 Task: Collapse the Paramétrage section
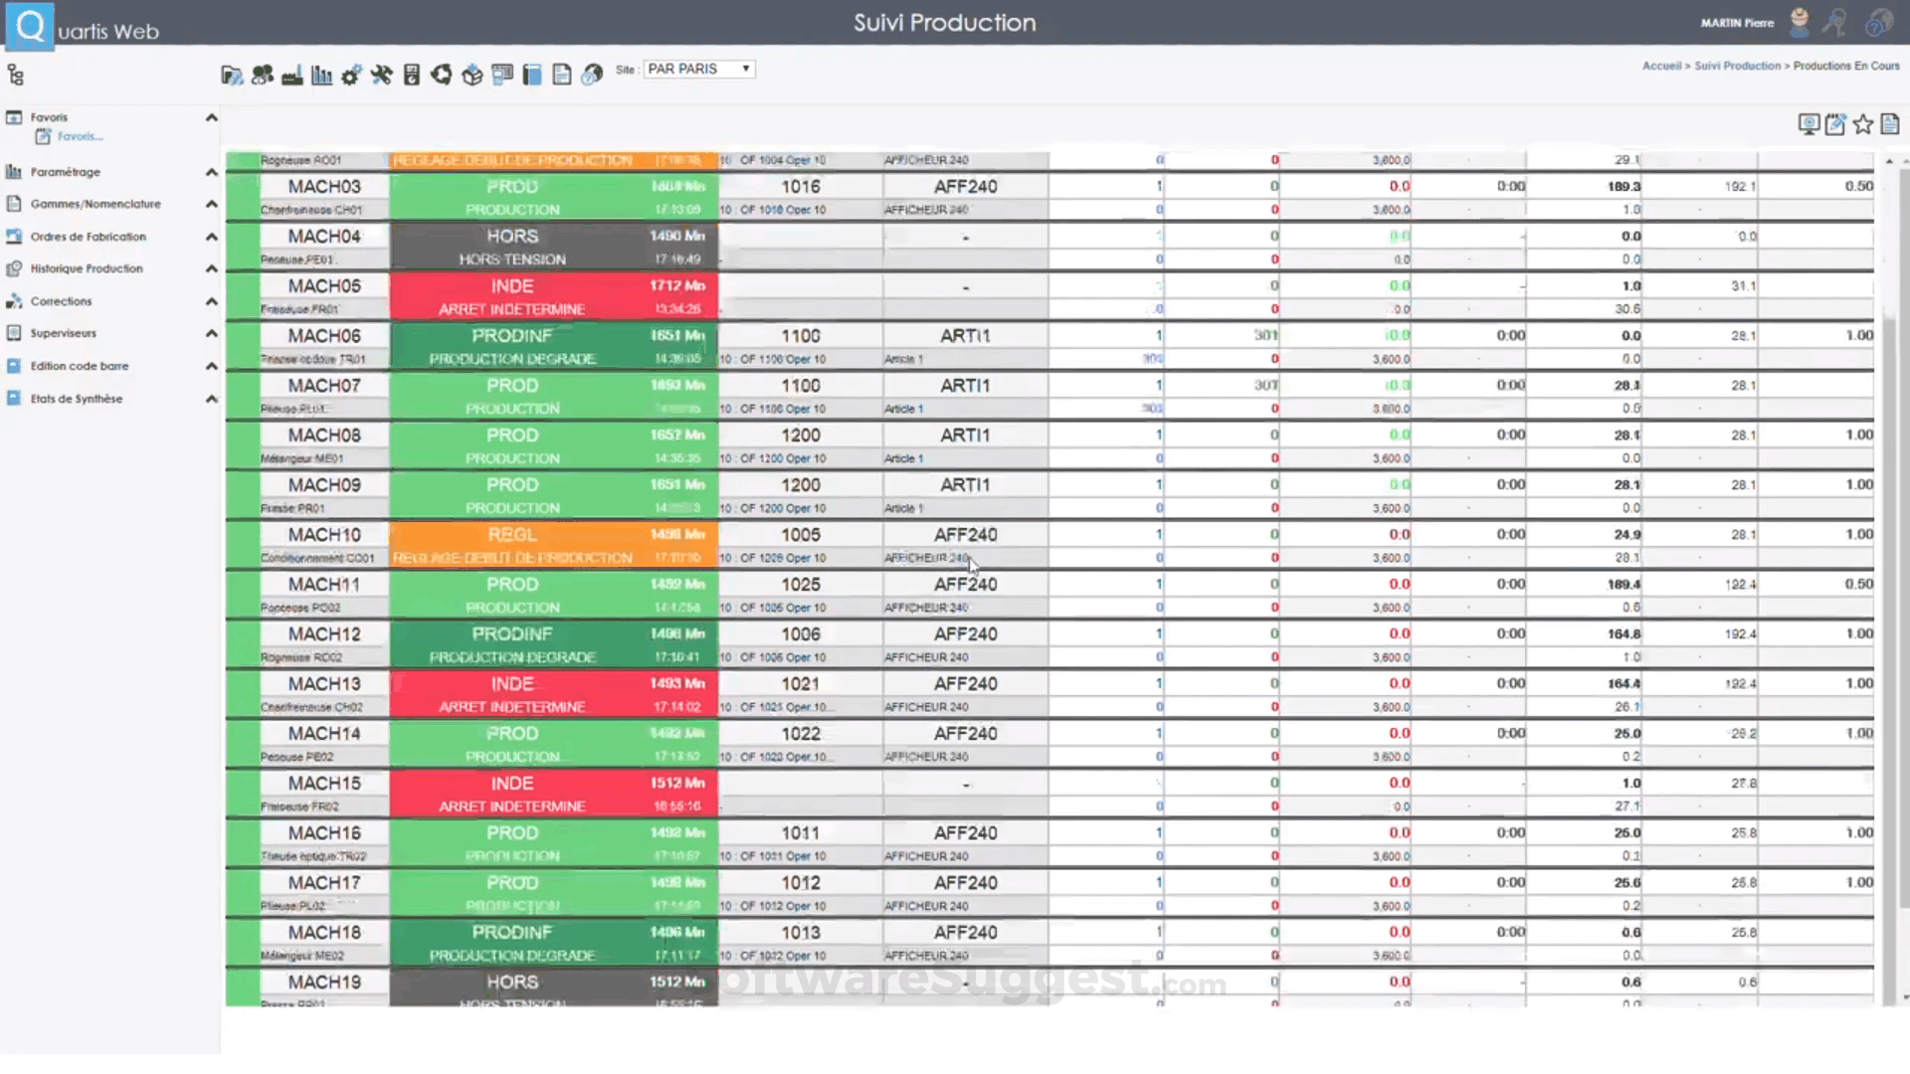(x=211, y=171)
